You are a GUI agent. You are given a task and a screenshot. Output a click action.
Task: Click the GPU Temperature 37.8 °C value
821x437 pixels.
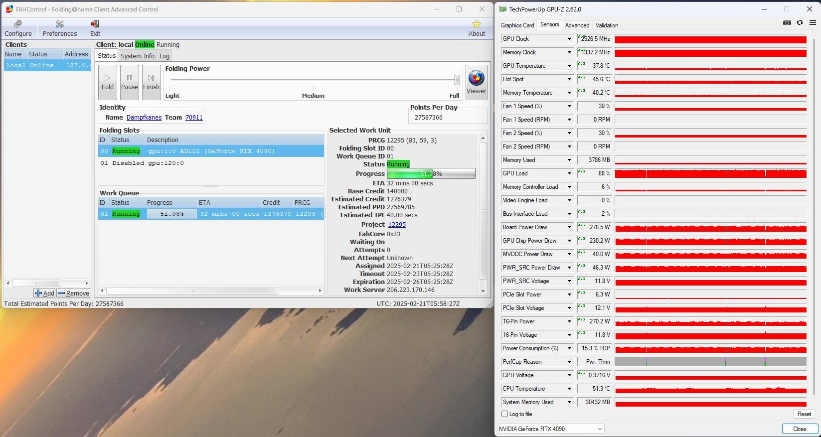[x=595, y=66]
